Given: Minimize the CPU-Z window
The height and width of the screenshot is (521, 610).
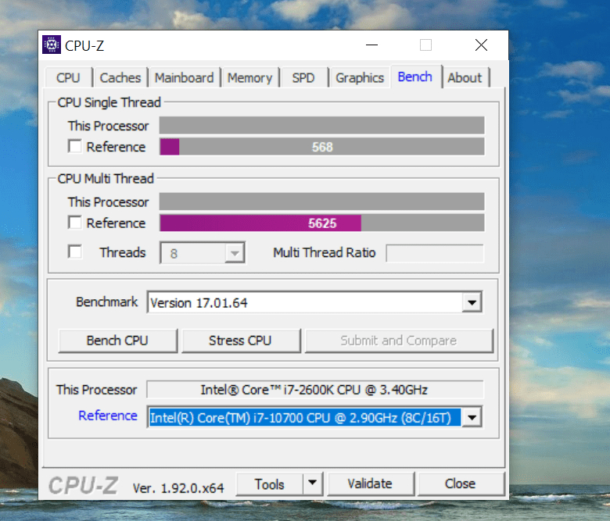Looking at the screenshot, I should [x=371, y=45].
